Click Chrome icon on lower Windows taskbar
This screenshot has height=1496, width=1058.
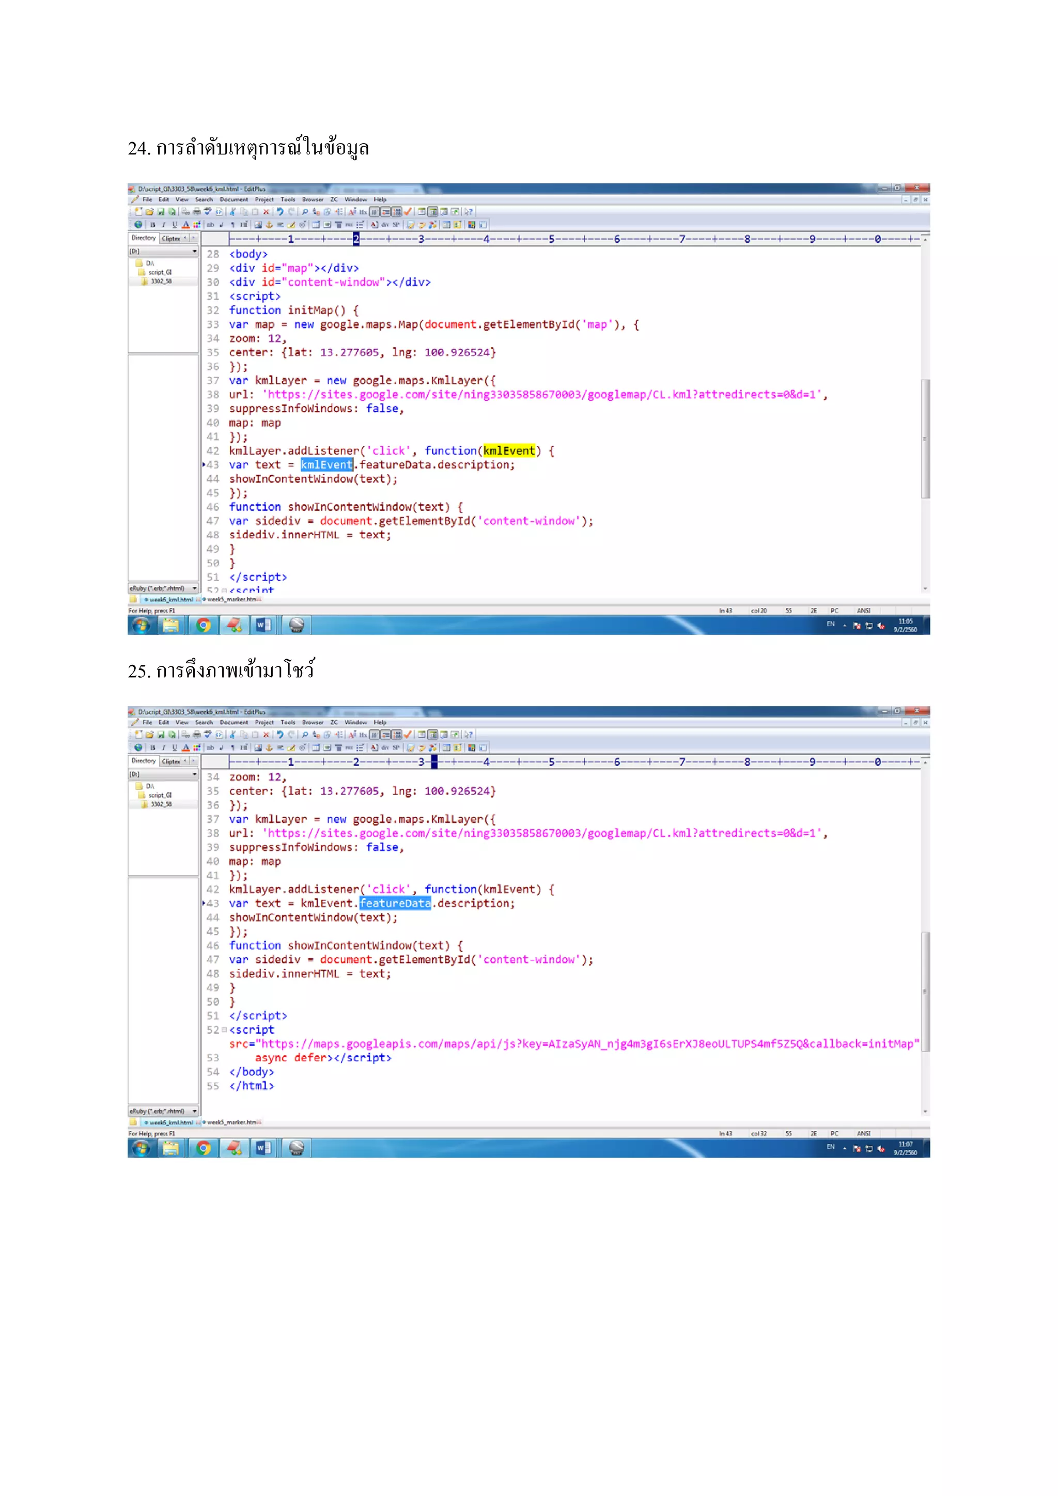click(203, 1148)
